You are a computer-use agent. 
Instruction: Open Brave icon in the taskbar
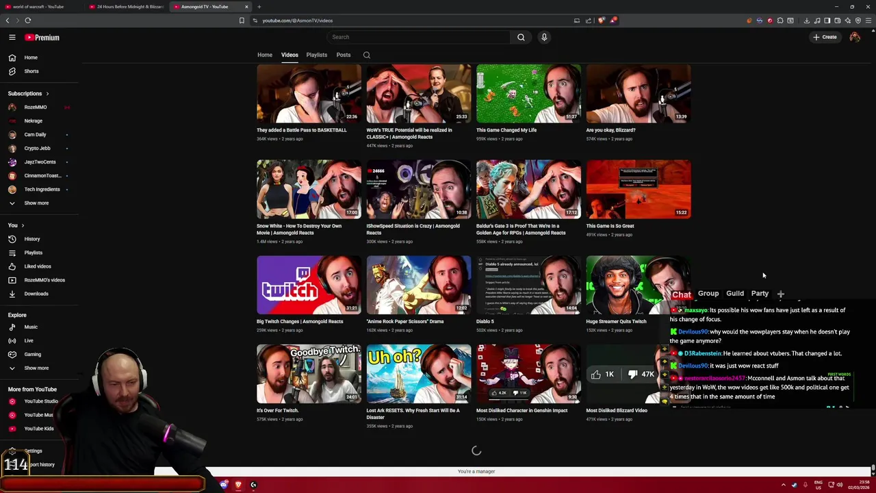pos(238,485)
